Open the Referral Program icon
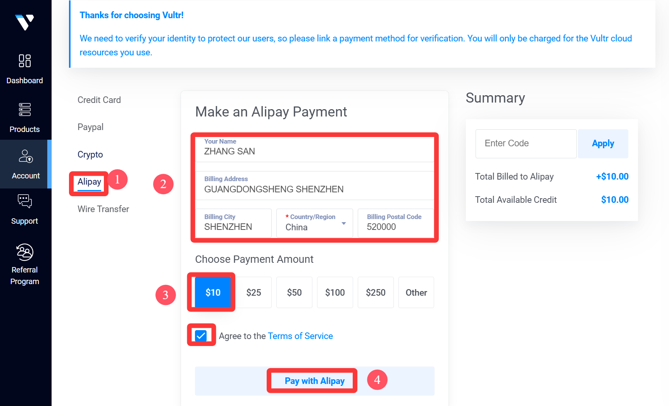 point(25,252)
